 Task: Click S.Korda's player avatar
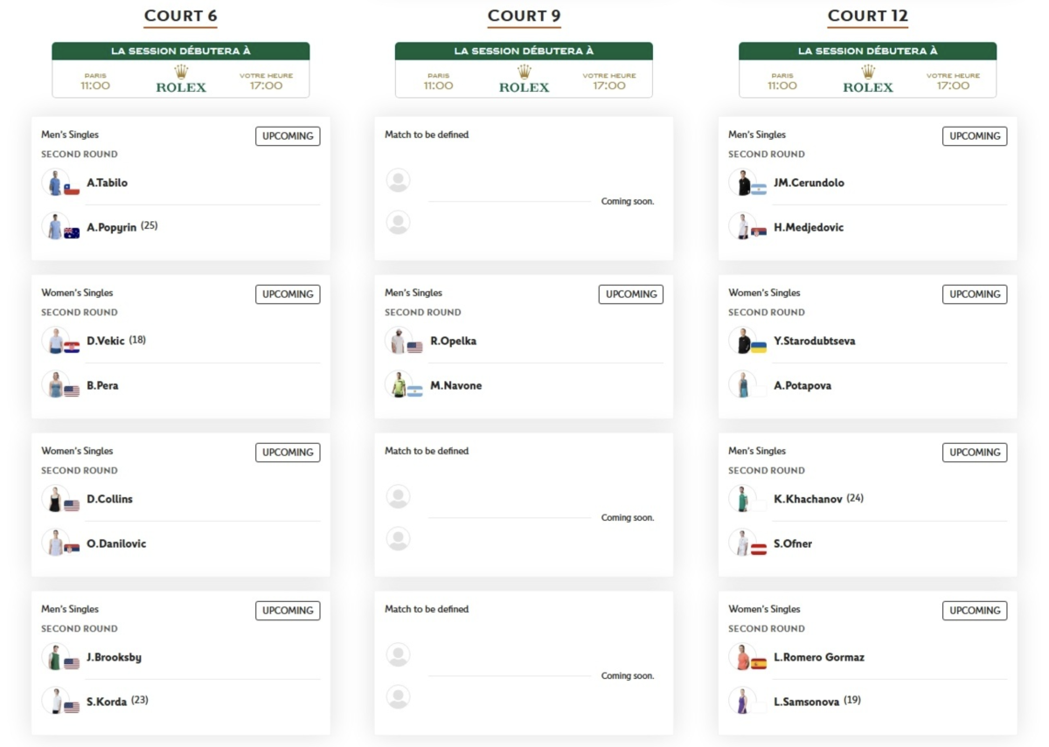[x=55, y=701]
